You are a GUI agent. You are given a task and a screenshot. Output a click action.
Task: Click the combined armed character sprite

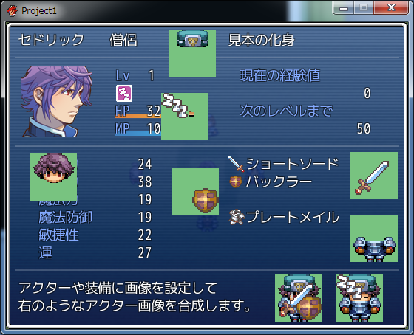pyautogui.click(x=299, y=298)
